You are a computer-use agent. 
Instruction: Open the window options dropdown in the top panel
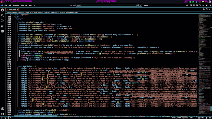point(10,2)
